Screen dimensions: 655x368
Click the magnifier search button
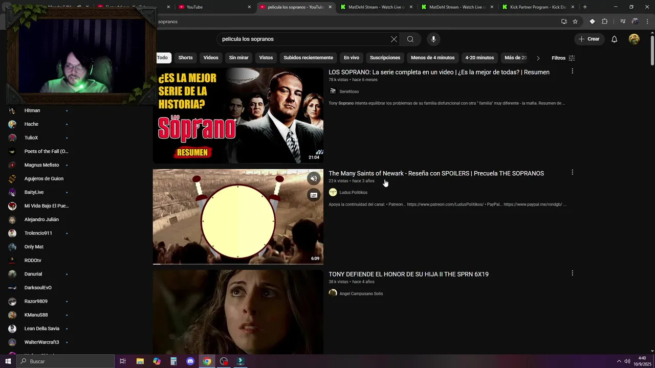410,39
